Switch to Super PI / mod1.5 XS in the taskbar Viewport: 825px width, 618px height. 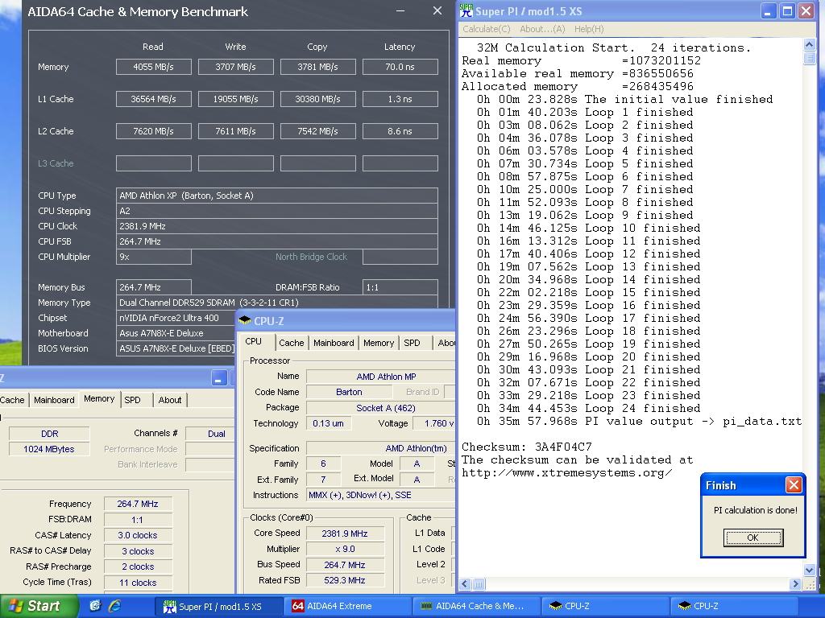[218, 607]
